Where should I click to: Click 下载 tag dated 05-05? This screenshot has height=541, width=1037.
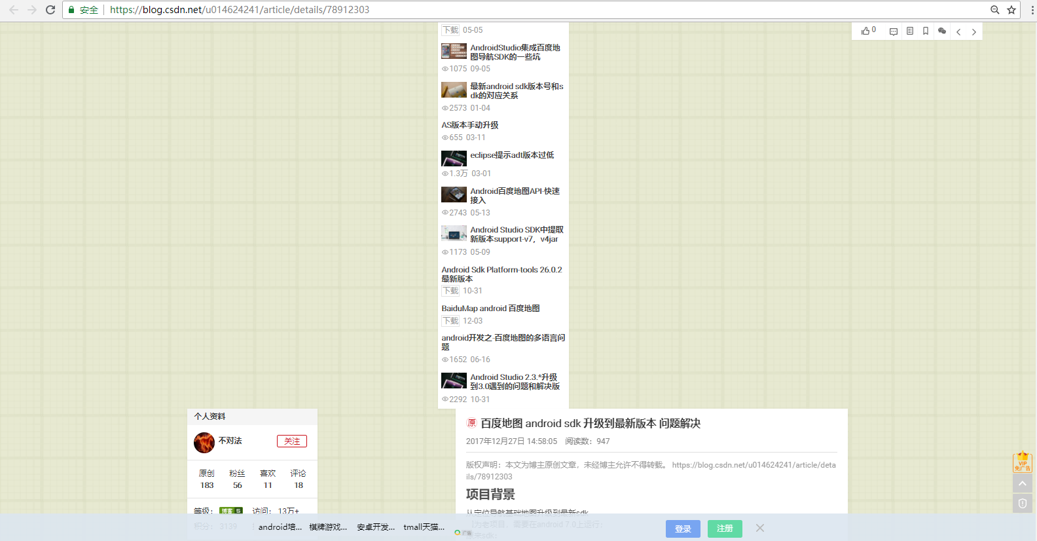450,30
